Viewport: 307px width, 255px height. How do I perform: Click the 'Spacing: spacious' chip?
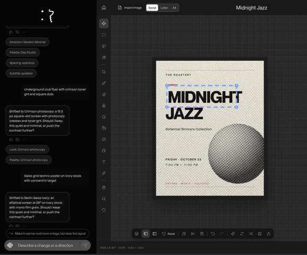tap(22, 63)
